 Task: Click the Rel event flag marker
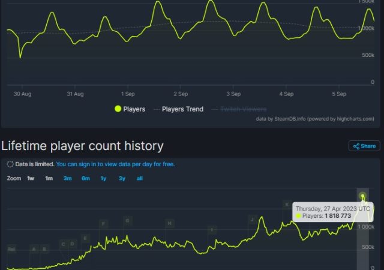[12, 248]
